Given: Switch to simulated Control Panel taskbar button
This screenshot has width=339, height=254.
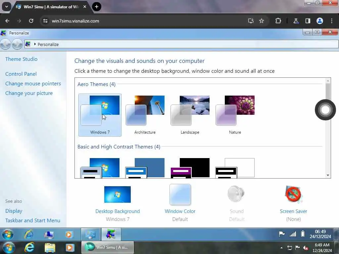Looking at the screenshot, I should point(91,234).
